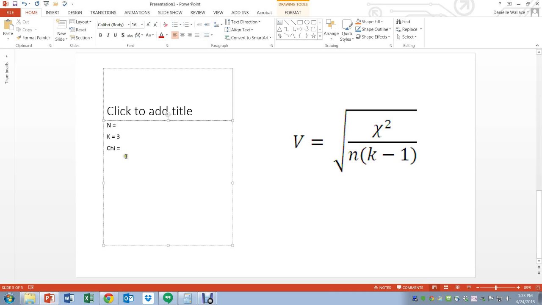Switch to Reading View

point(457,288)
